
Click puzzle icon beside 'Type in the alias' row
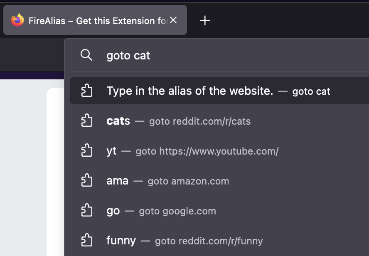[86, 90]
